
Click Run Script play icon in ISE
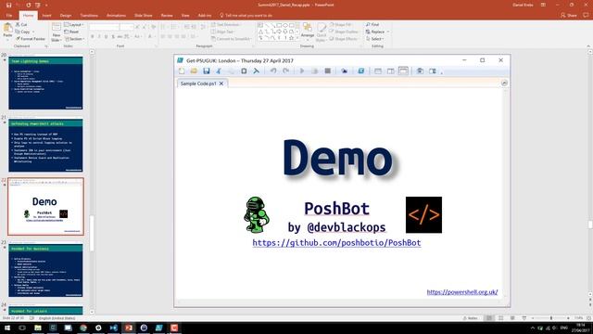tap(302, 71)
